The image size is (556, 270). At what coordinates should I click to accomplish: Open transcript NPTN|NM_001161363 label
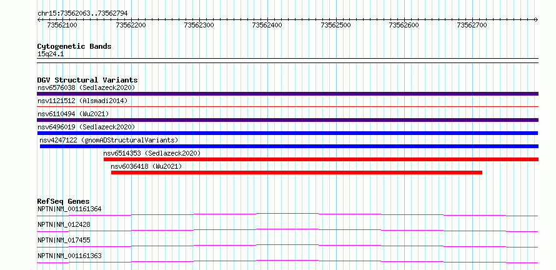69,256
